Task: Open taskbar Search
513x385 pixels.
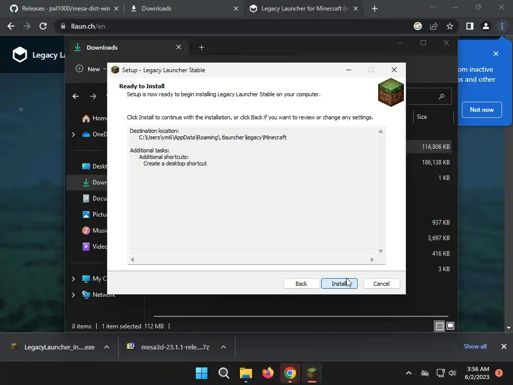Action: tap(224, 373)
